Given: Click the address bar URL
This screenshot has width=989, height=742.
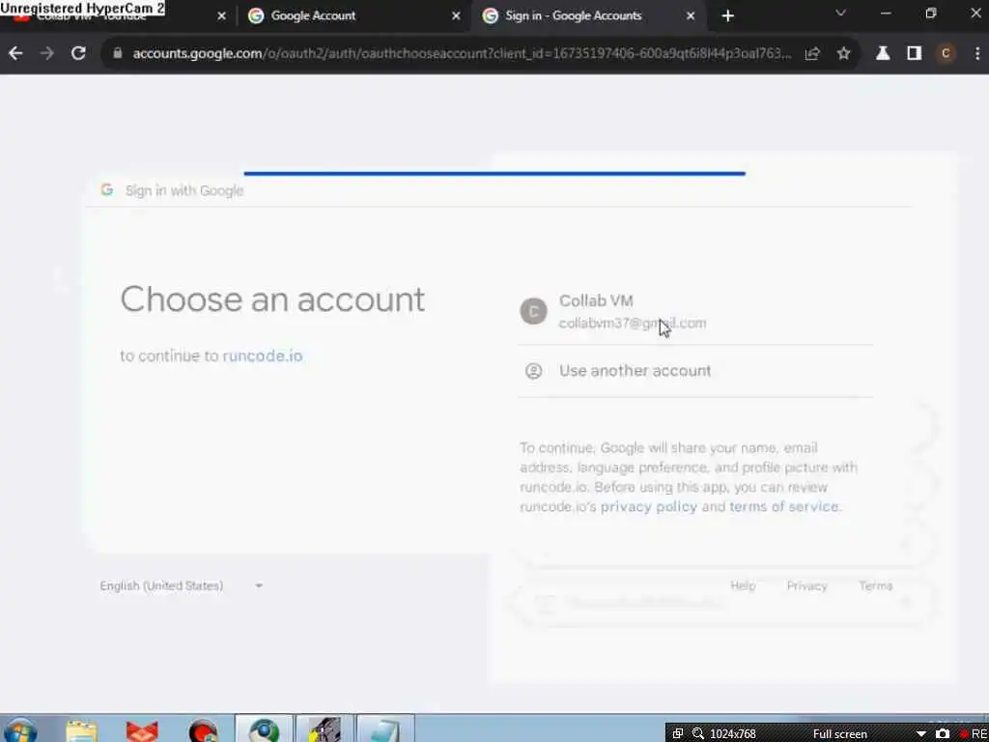Looking at the screenshot, I should 462,54.
